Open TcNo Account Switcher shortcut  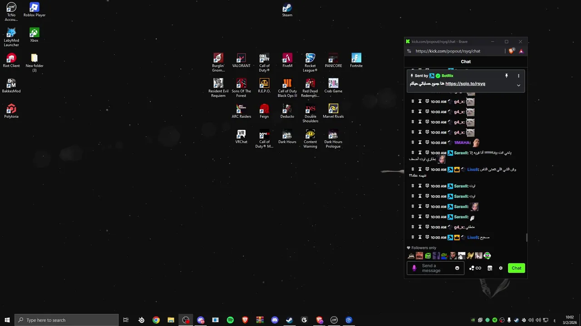(11, 12)
